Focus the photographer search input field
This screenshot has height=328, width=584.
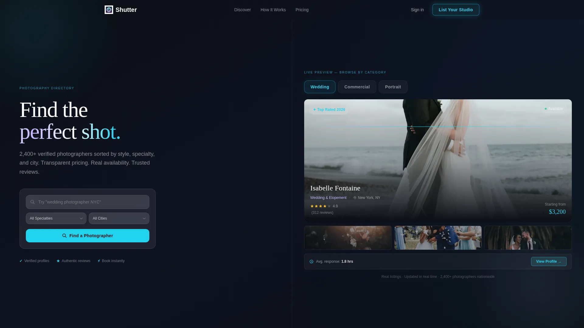tap(88, 202)
